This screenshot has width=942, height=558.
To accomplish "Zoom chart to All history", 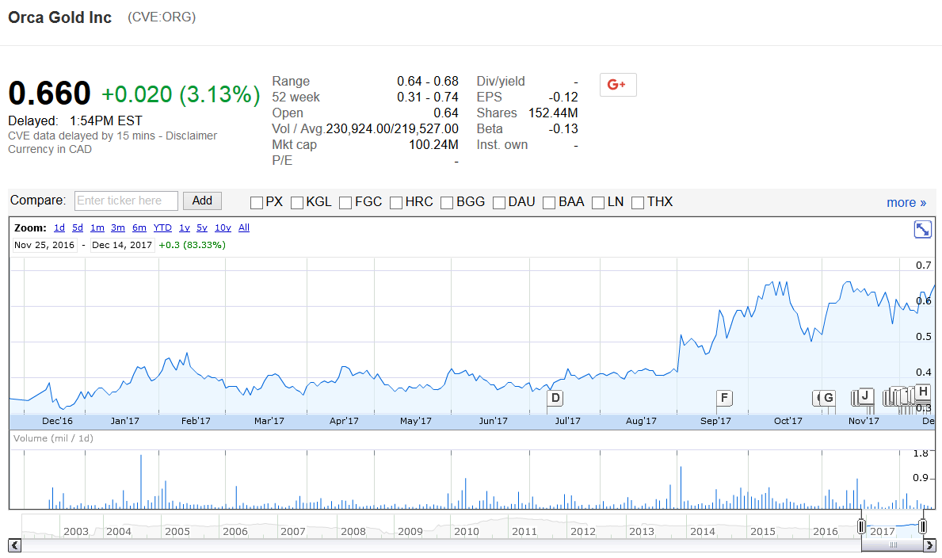I will point(244,228).
